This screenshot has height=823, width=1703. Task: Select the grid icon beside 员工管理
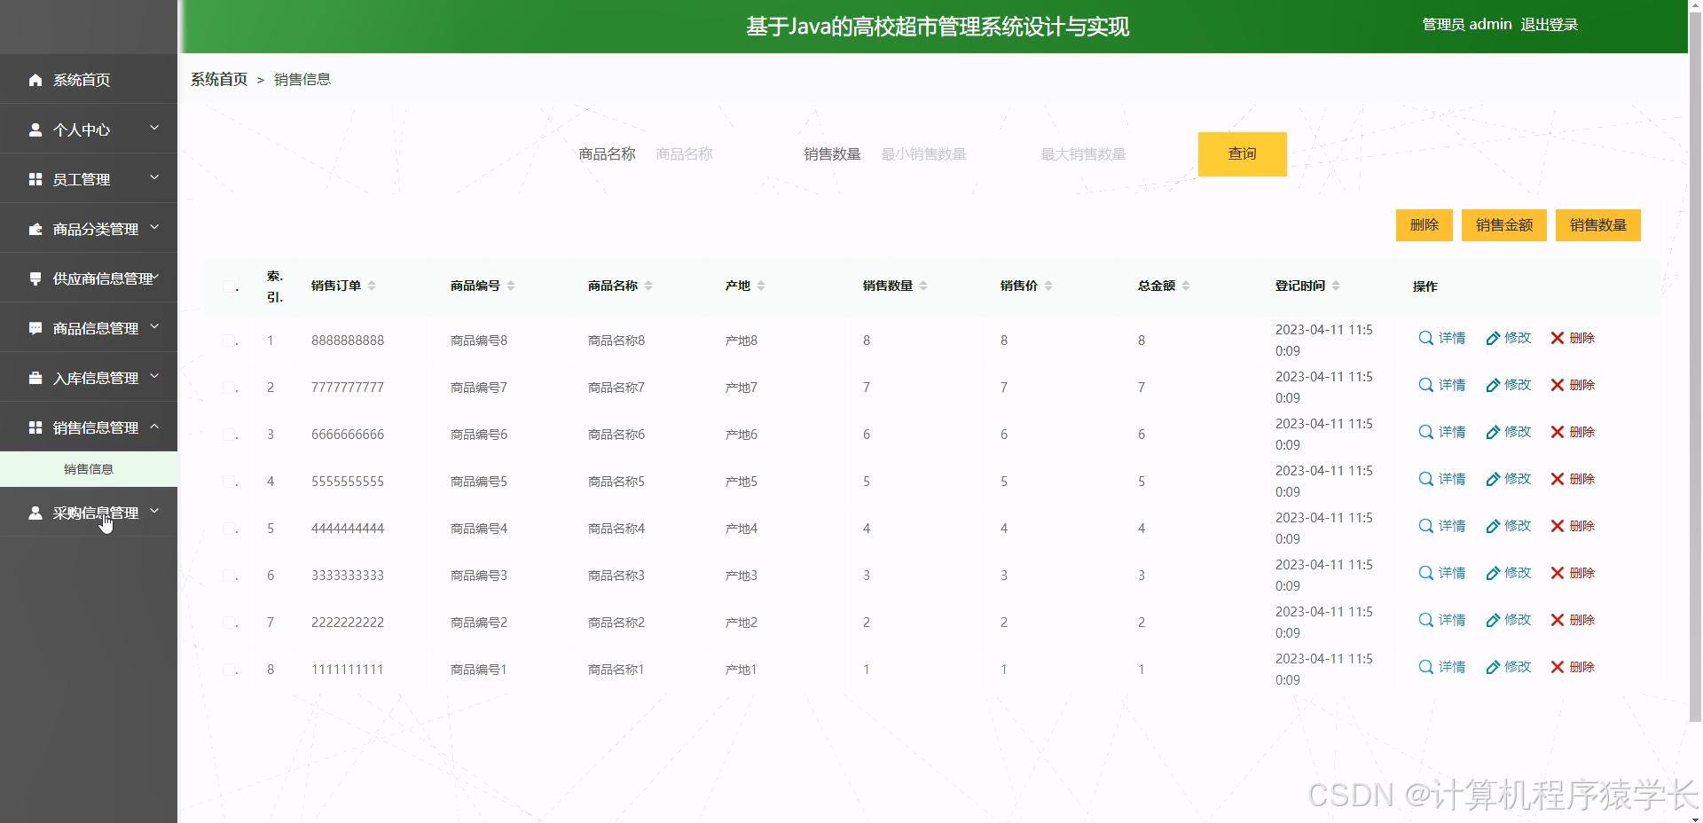click(x=35, y=178)
